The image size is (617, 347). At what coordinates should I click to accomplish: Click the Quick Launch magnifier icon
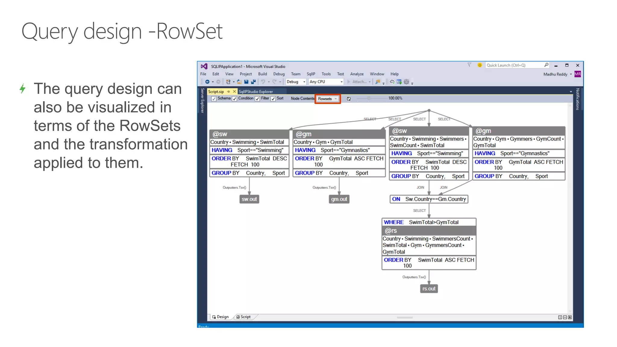click(546, 65)
